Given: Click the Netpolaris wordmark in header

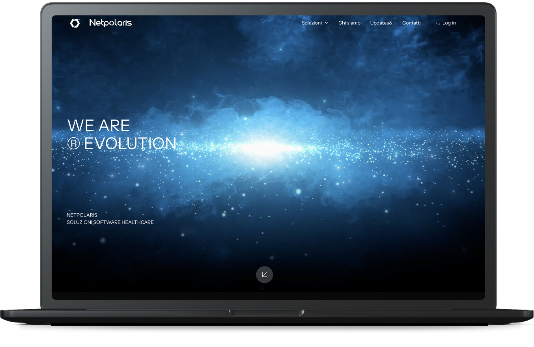Looking at the screenshot, I should tap(110, 23).
